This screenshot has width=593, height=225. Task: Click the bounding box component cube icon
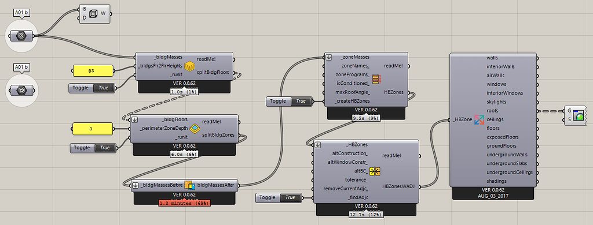click(x=93, y=14)
